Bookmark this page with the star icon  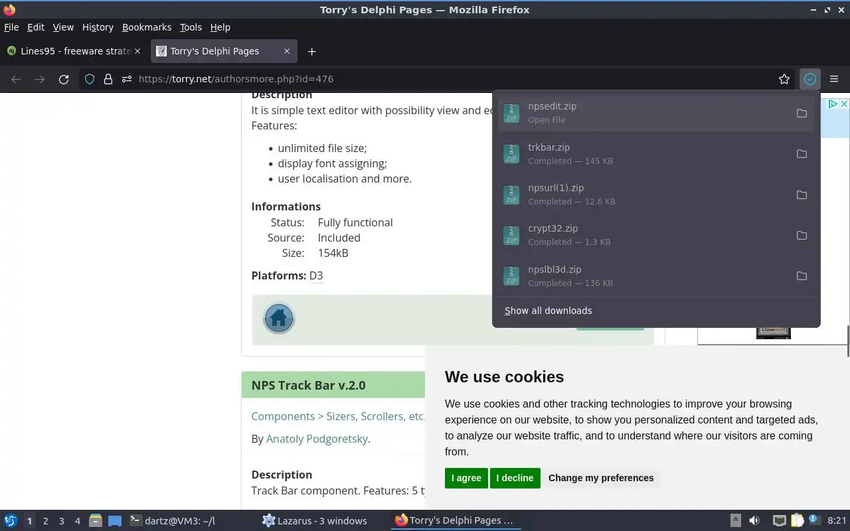pos(784,79)
